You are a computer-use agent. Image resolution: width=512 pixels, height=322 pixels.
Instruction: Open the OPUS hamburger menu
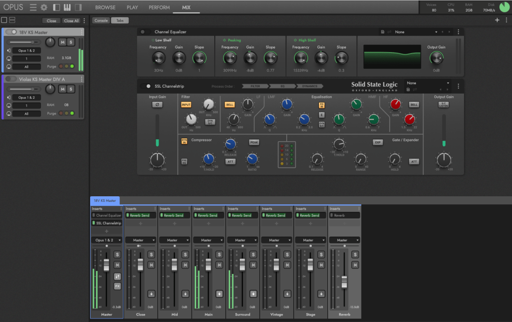coord(33,8)
